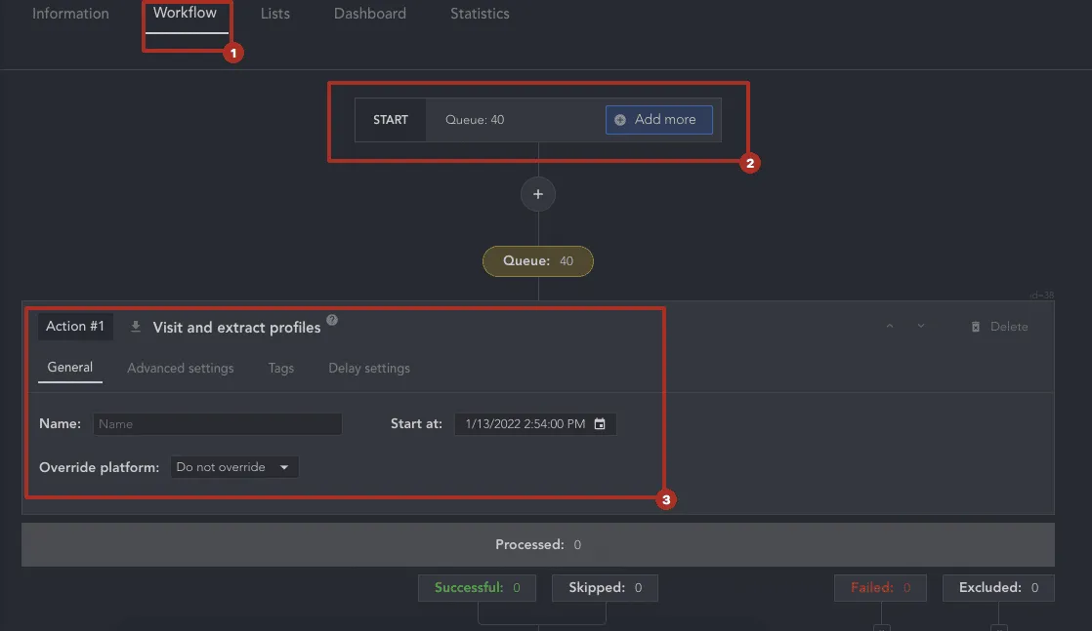Viewport: 1092px width, 631px height.
Task: Click the download icon beside Visit and extract profiles
Action: click(x=136, y=327)
